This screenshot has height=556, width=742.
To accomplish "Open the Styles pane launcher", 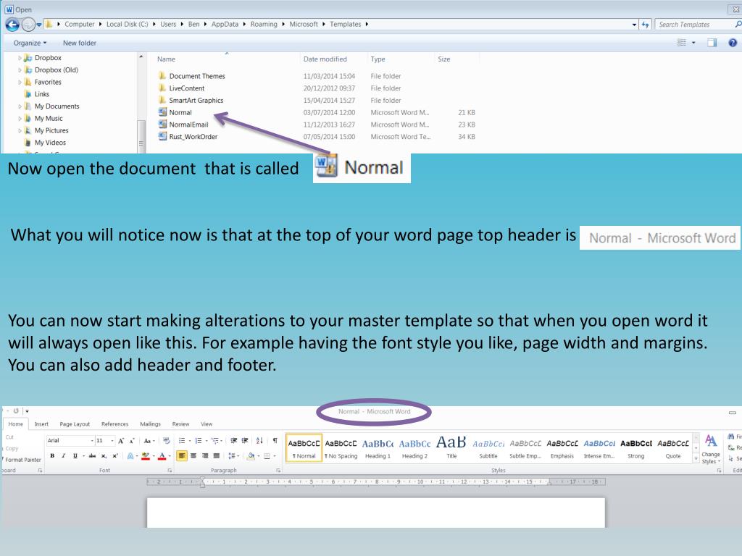I will pos(720,471).
